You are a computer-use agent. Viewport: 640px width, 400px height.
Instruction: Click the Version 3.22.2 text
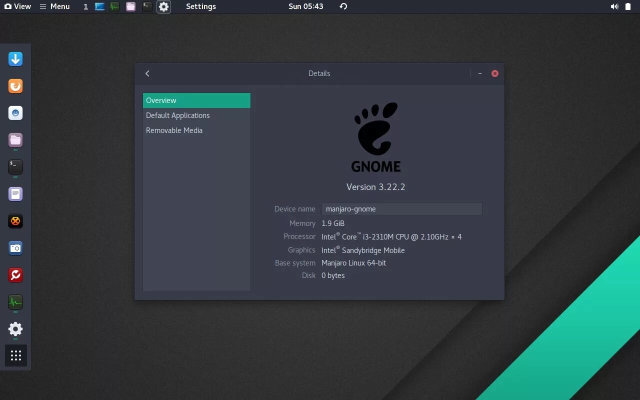coord(376,187)
